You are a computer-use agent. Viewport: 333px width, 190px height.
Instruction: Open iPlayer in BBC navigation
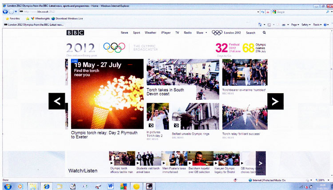166,33
